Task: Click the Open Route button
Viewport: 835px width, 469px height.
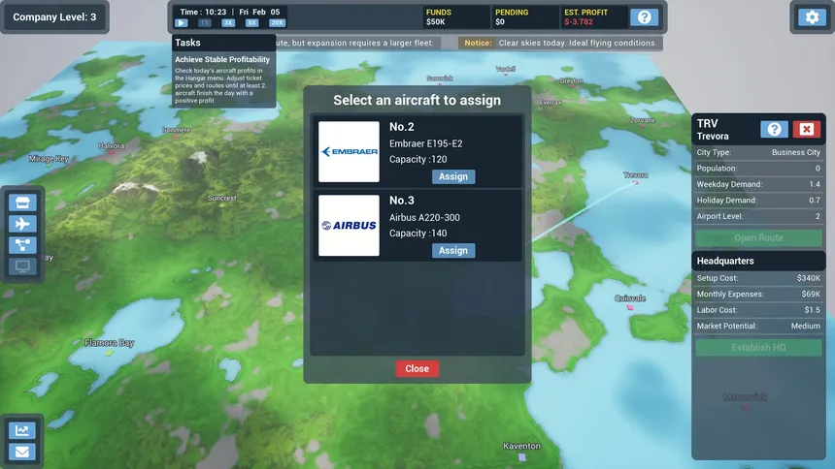Action: 758,237
